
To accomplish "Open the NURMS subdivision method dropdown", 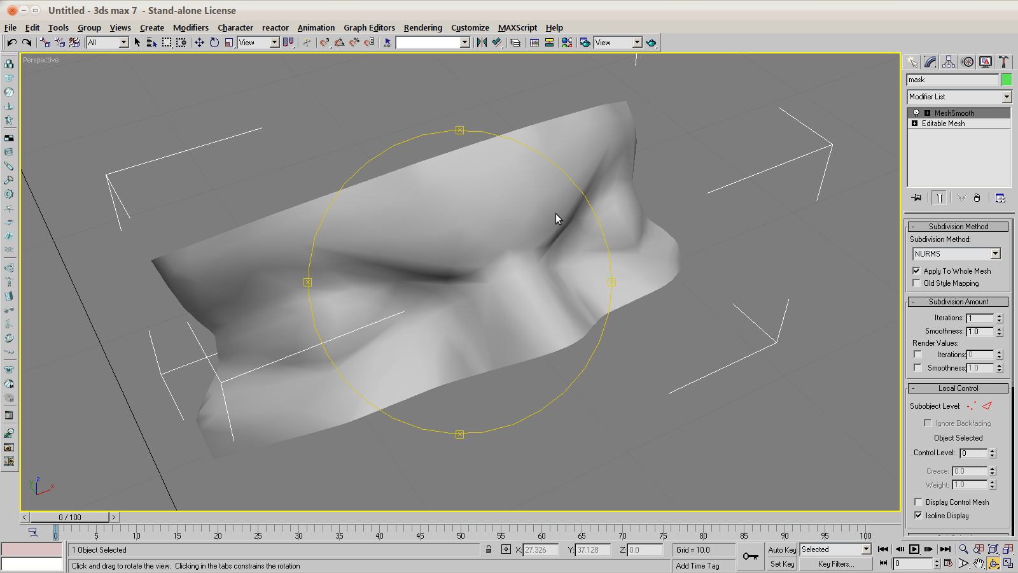I will pos(995,253).
